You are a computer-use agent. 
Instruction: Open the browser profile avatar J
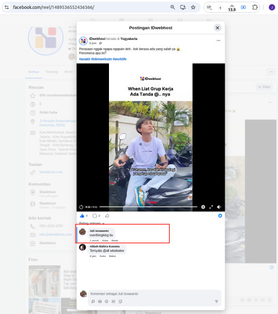tap(272, 7)
